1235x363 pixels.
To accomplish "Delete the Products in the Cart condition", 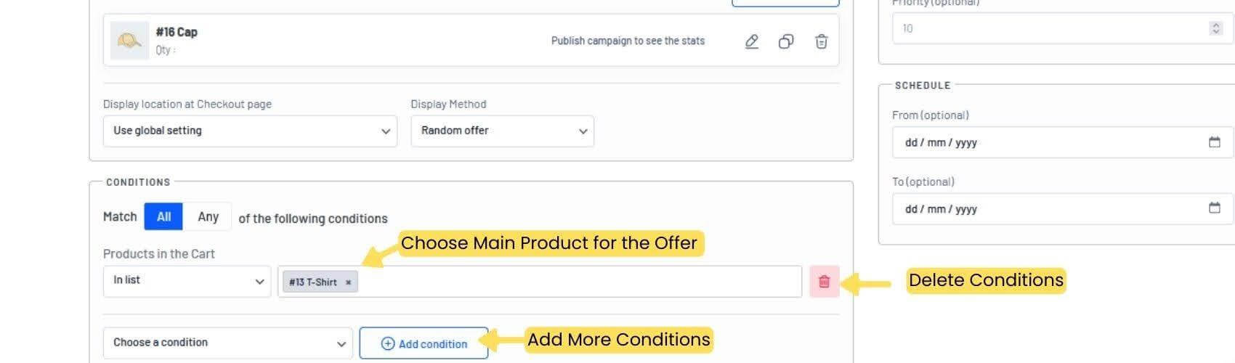I will (825, 282).
